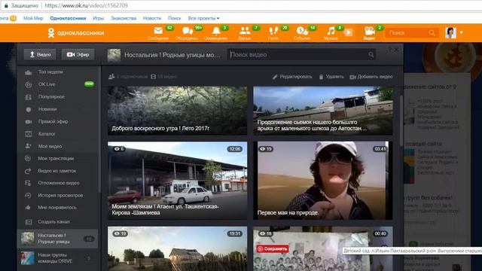Open the Гости guests footprints icon
Viewport: 482px width, 271px height.
[x=273, y=33]
